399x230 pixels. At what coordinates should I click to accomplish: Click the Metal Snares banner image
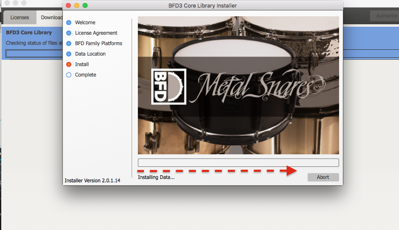(x=238, y=85)
